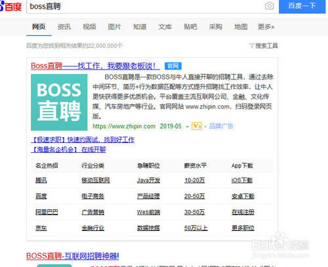The width and height of the screenshot is (328, 267).
Task: Click the iOS下载 link
Action: point(242,180)
